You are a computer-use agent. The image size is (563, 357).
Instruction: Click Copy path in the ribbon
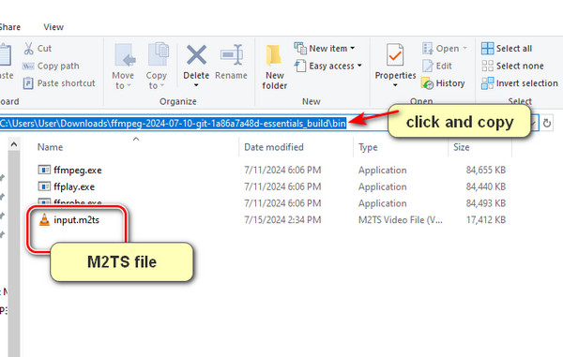tap(51, 66)
